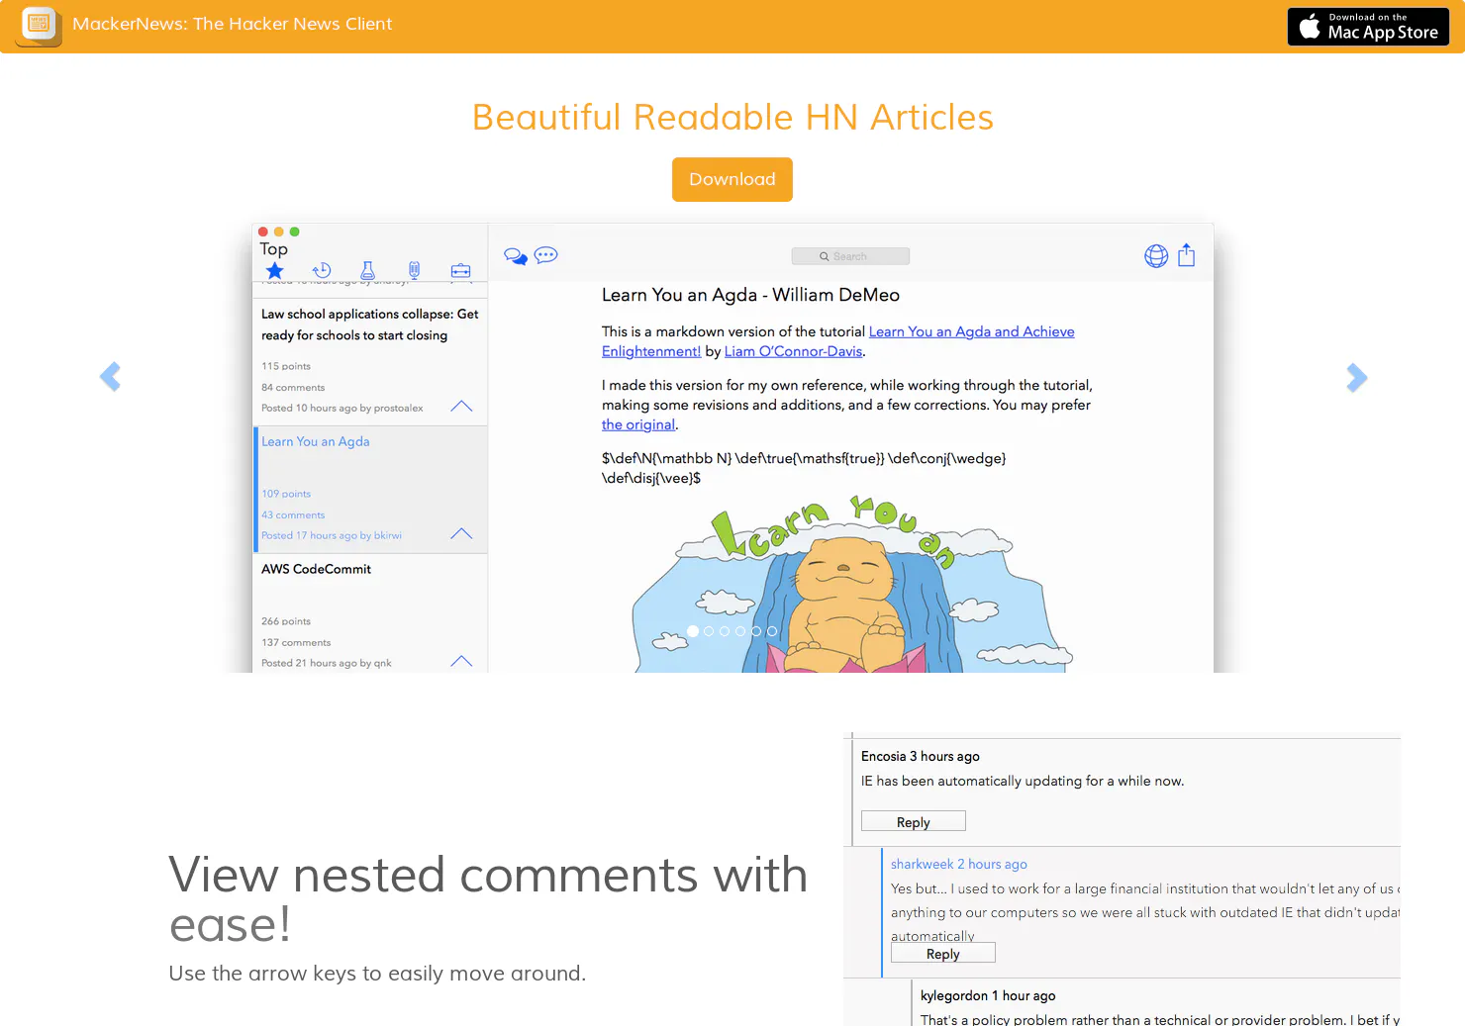This screenshot has height=1026, width=1465.
Task: Click the 'sharkweek 2 hours ago' comment header
Action: point(959,864)
